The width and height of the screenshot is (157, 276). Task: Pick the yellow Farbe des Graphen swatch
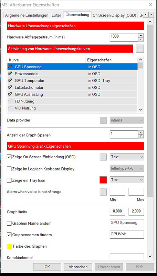(9, 246)
